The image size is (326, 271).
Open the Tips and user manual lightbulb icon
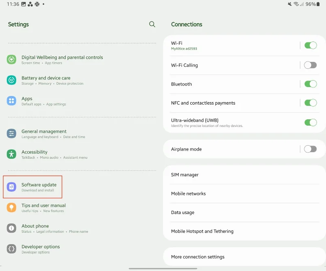11,208
